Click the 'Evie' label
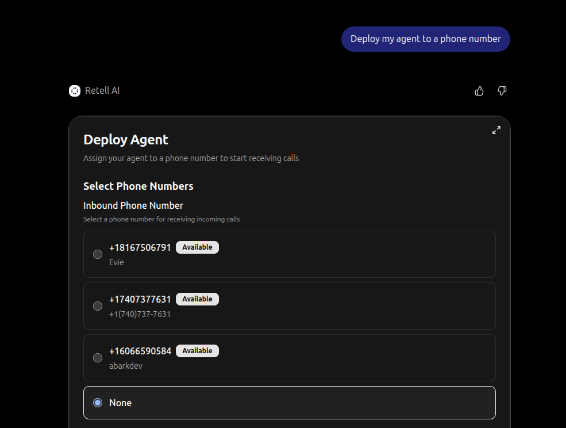The width and height of the screenshot is (566, 428). 116,262
